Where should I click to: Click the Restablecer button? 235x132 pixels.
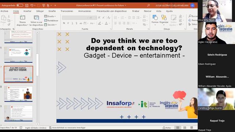[51, 21]
